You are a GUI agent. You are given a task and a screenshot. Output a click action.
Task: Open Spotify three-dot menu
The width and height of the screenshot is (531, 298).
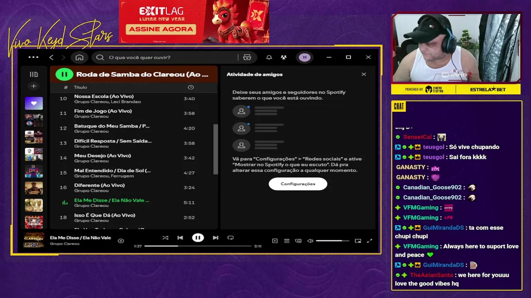click(x=33, y=57)
